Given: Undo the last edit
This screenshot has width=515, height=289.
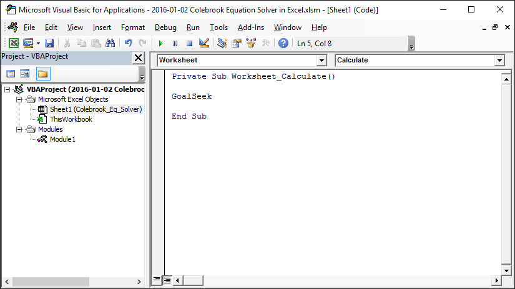Looking at the screenshot, I should 129,43.
